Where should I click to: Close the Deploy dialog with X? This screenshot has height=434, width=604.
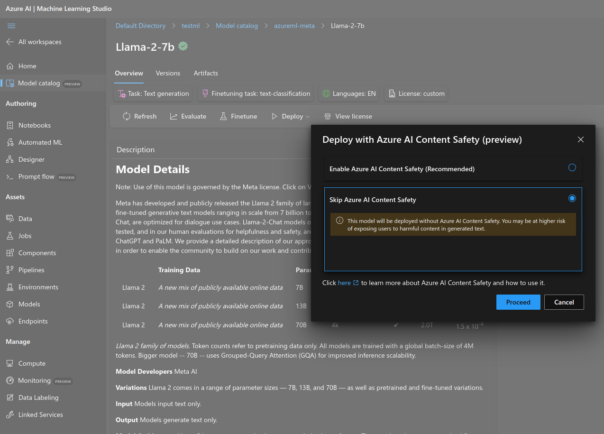(x=581, y=139)
